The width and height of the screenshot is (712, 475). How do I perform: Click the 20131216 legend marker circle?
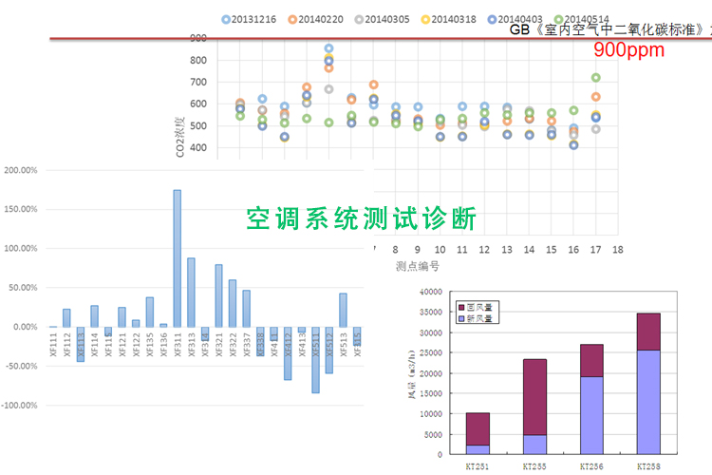[226, 18]
